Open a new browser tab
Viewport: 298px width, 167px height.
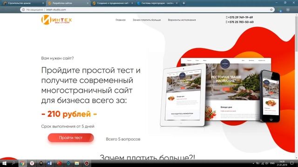183,3
